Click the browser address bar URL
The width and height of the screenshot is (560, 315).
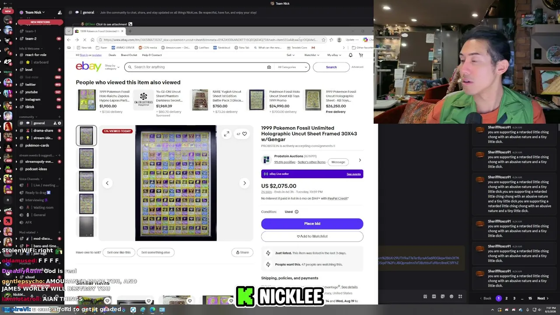tap(210, 40)
